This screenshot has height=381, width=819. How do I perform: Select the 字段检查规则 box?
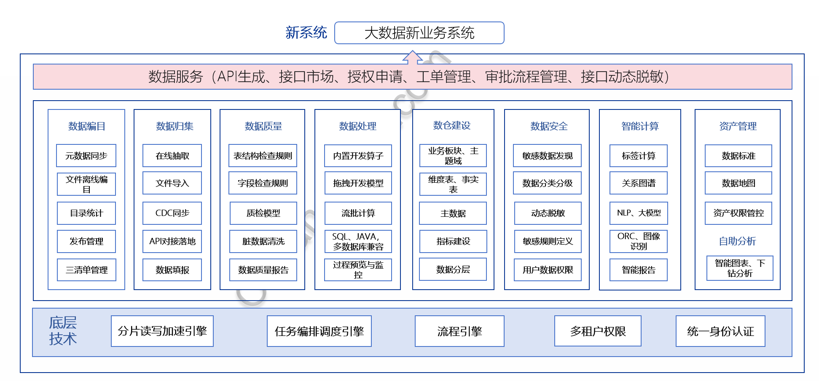tap(263, 183)
